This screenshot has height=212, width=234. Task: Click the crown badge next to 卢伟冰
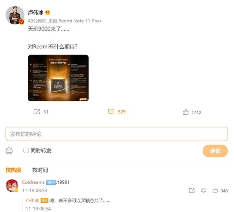[48, 12]
